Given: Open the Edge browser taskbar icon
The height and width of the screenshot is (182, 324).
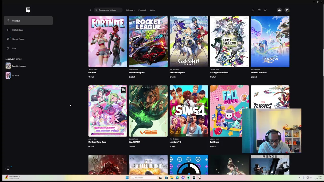Looking at the screenshot, I should (177, 178).
